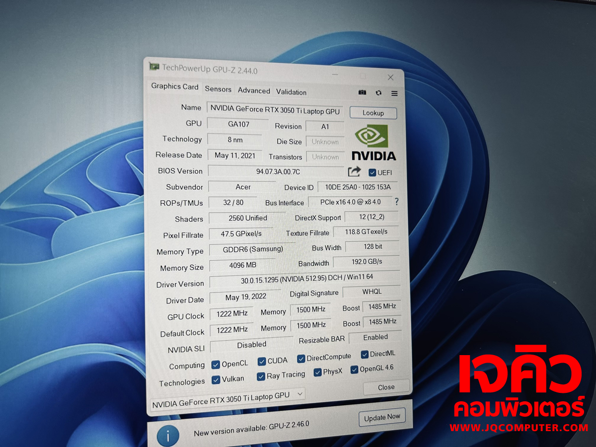Image resolution: width=596 pixels, height=447 pixels.
Task: Click the blue info icon in update bar
Action: coord(168,436)
